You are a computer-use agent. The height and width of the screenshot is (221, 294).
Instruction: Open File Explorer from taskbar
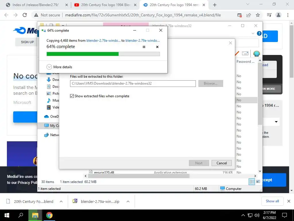(35, 215)
